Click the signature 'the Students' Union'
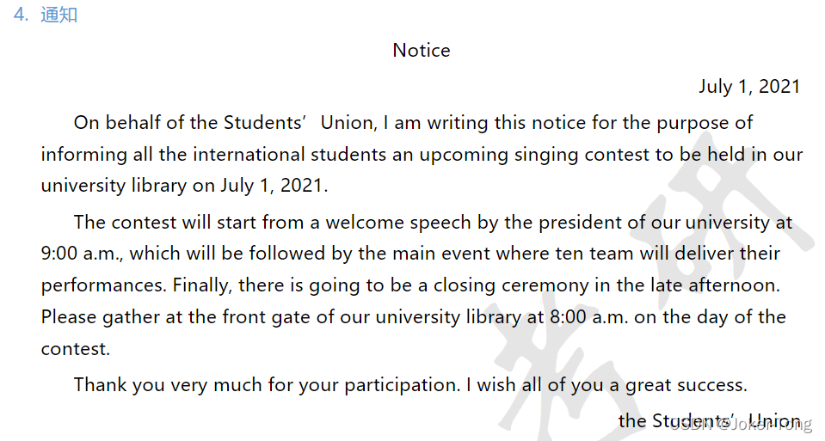 709,421
